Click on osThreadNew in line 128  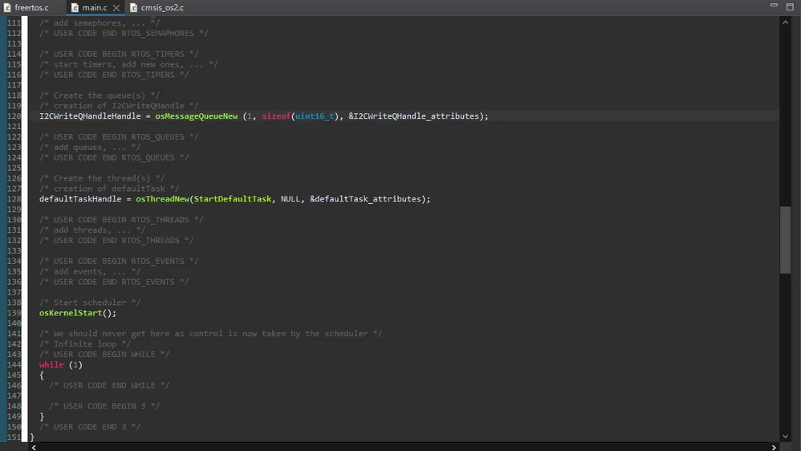[x=162, y=199]
